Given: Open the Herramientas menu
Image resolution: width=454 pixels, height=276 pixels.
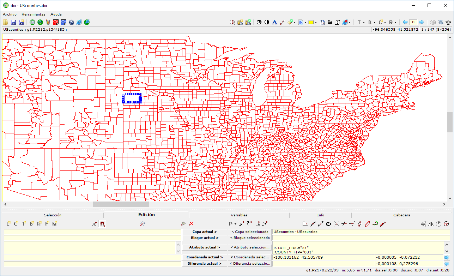Looking at the screenshot, I should pyautogui.click(x=33, y=14).
